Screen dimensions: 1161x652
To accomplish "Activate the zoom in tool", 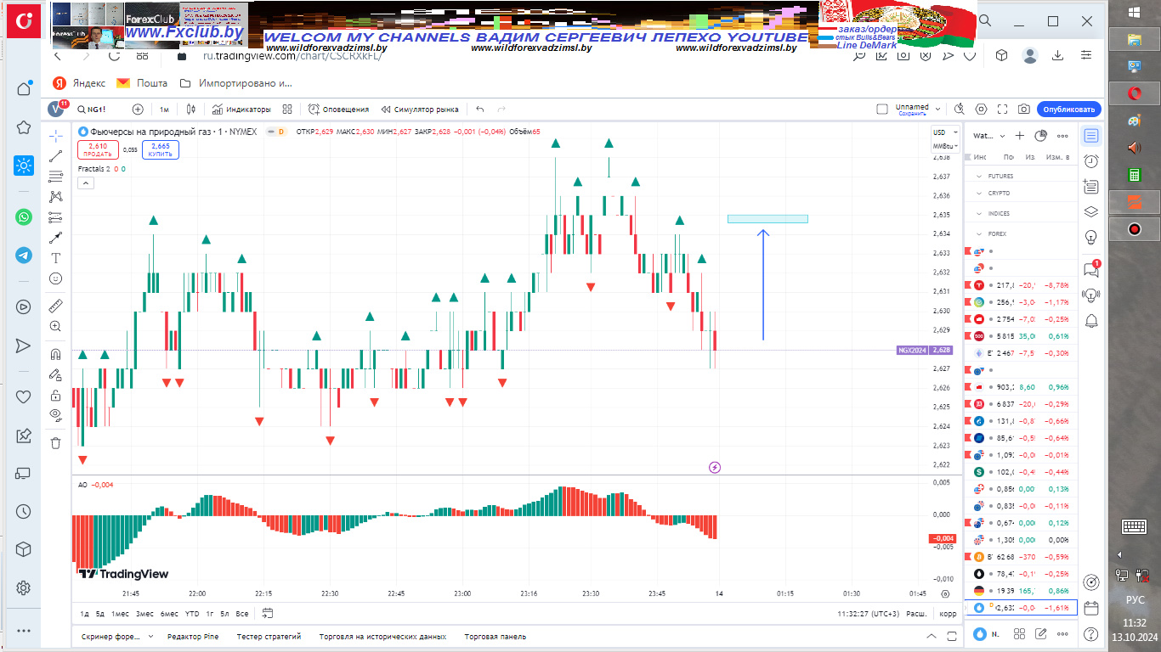I will 55,326.
